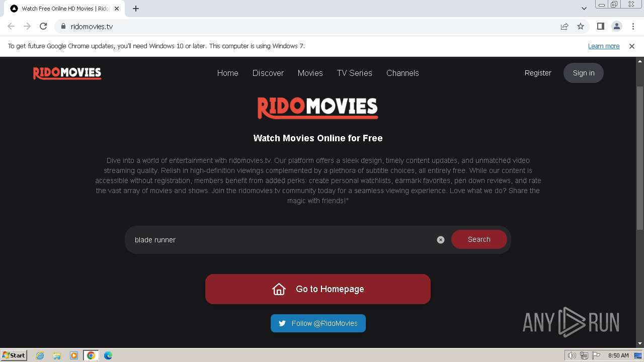644x362 pixels.
Task: Open the Chrome profile avatar
Action: pyautogui.click(x=617, y=26)
